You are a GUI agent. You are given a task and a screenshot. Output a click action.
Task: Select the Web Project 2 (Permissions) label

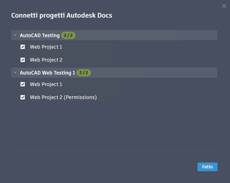pos(63,97)
